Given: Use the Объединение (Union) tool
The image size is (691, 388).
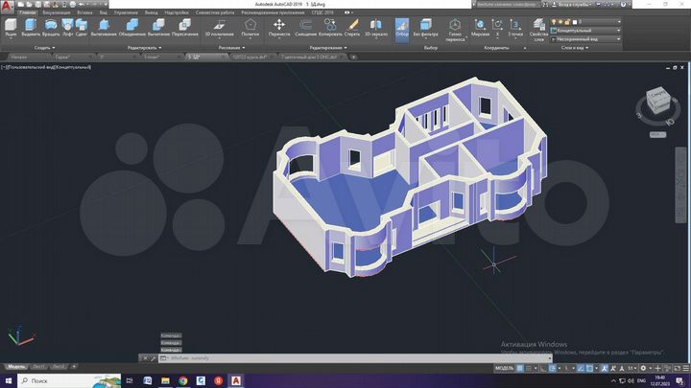Looking at the screenshot, I should coord(131,26).
